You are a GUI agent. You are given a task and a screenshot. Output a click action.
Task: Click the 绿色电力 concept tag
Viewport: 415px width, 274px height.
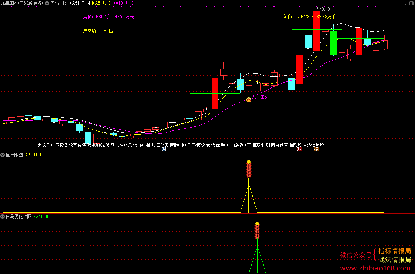pyautogui.click(x=224, y=145)
